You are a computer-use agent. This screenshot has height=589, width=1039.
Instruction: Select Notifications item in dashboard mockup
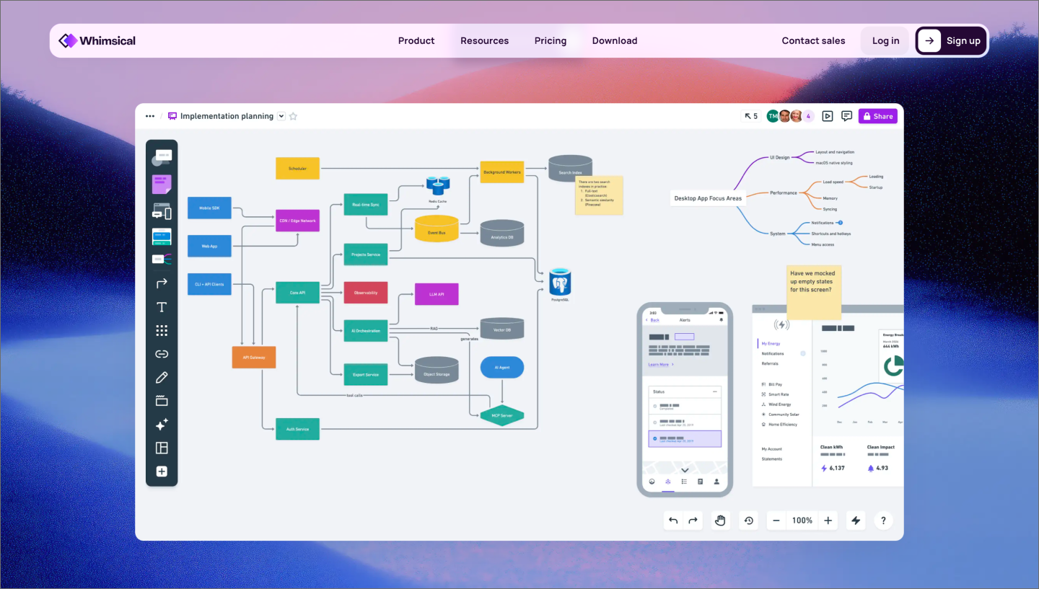773,354
